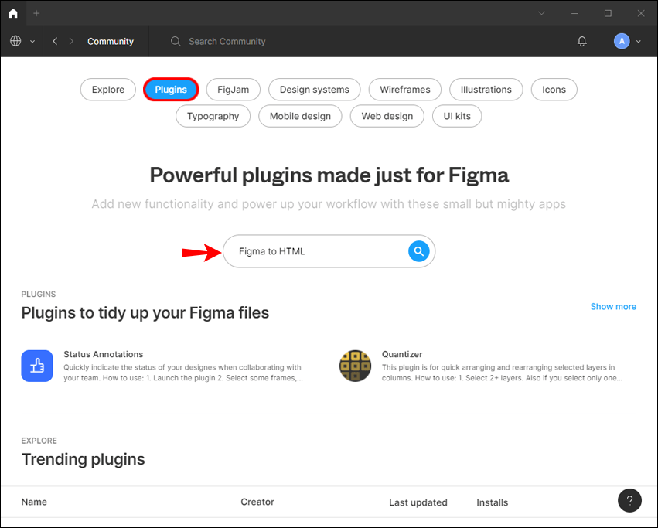Open the account menu chevron beside the avatar
The image size is (658, 528).
[x=637, y=41]
